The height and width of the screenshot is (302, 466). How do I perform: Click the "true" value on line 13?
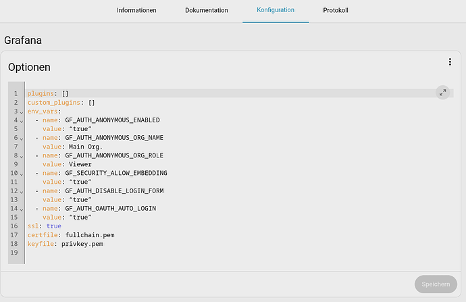click(x=80, y=199)
